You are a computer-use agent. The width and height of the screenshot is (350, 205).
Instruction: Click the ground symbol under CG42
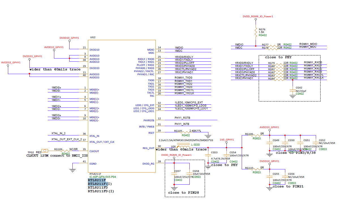[x=293, y=96]
